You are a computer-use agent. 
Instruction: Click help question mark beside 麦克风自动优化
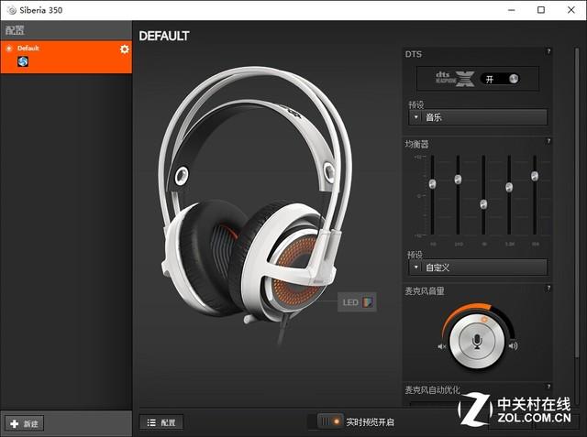pos(548,387)
